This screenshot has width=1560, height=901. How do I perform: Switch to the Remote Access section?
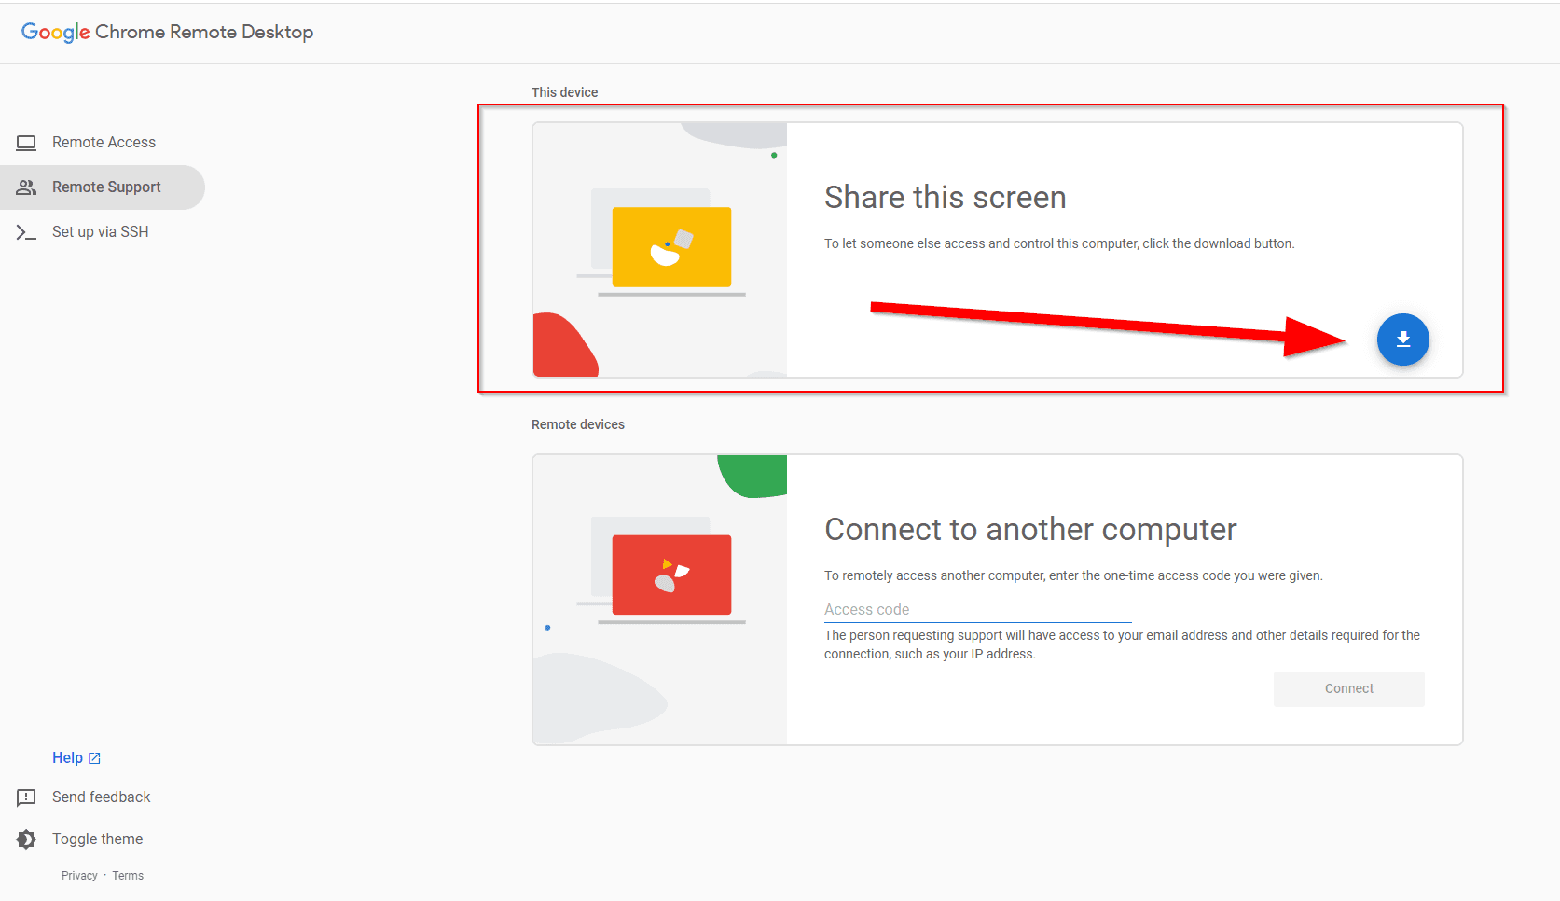[x=103, y=142]
